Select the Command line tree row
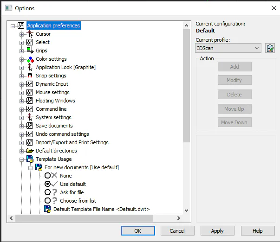The width and height of the screenshot is (280, 242). (x=51, y=109)
